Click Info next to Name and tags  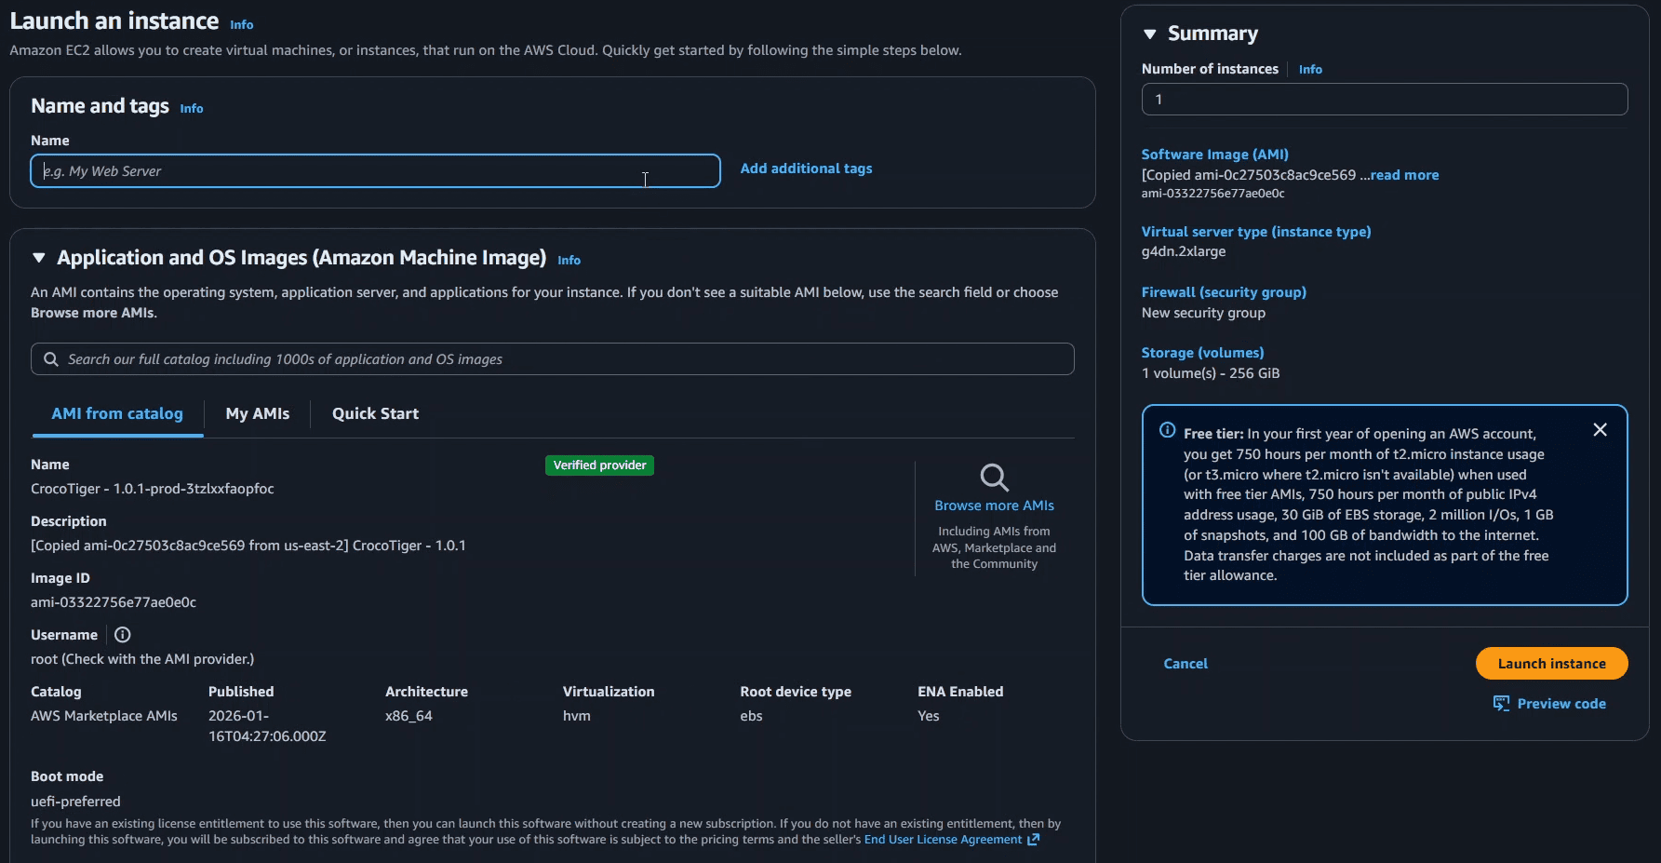[x=192, y=108]
